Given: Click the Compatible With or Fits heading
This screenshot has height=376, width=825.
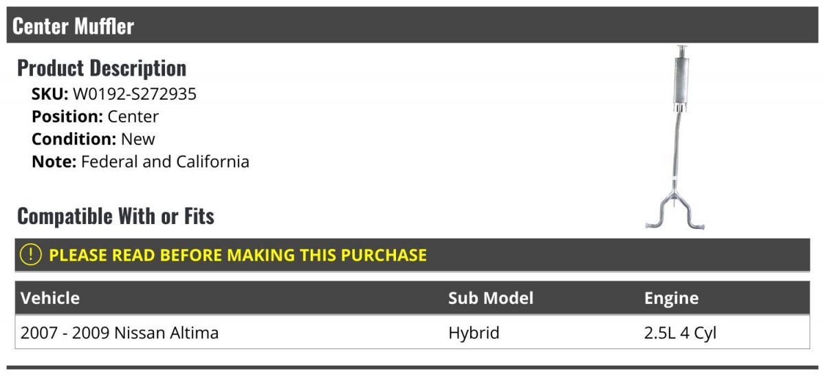Looking at the screenshot, I should [115, 217].
